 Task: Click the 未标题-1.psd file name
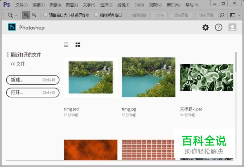click(x=191, y=109)
